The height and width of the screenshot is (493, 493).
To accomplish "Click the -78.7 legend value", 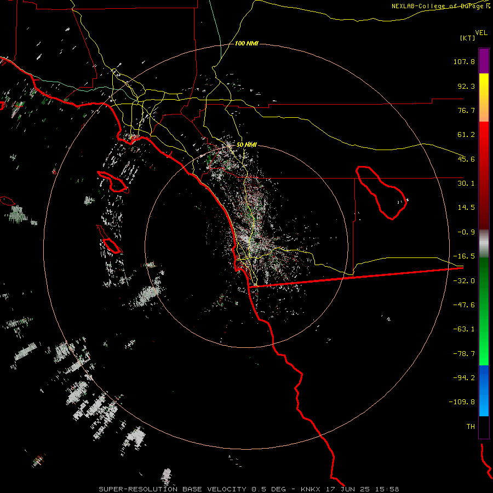I will click(x=464, y=354).
